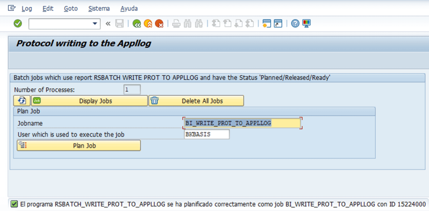Viewport: 429px width, 211px height.
Task: Open the Sistema menu
Action: click(x=99, y=9)
